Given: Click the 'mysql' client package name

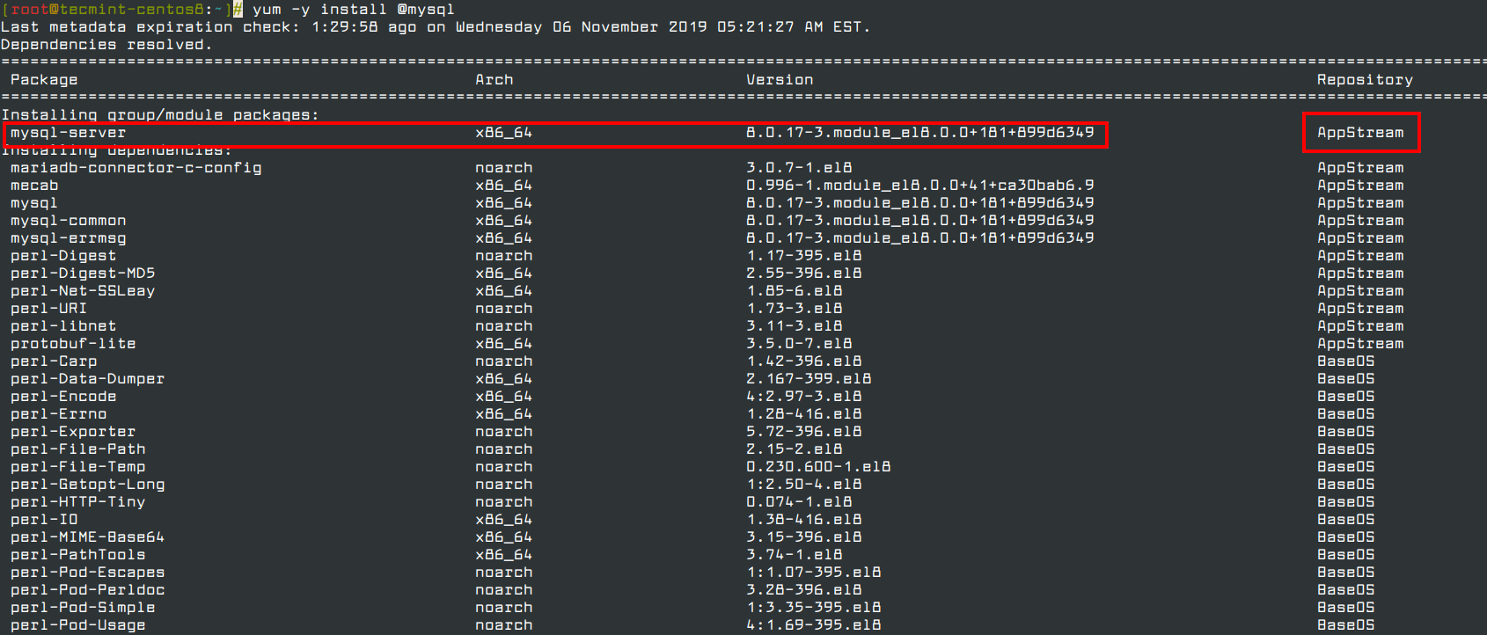Looking at the screenshot, I should click(x=34, y=203).
